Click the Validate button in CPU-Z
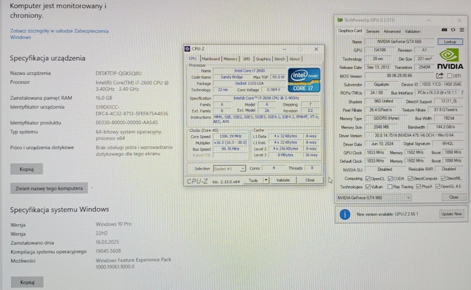 point(283,180)
